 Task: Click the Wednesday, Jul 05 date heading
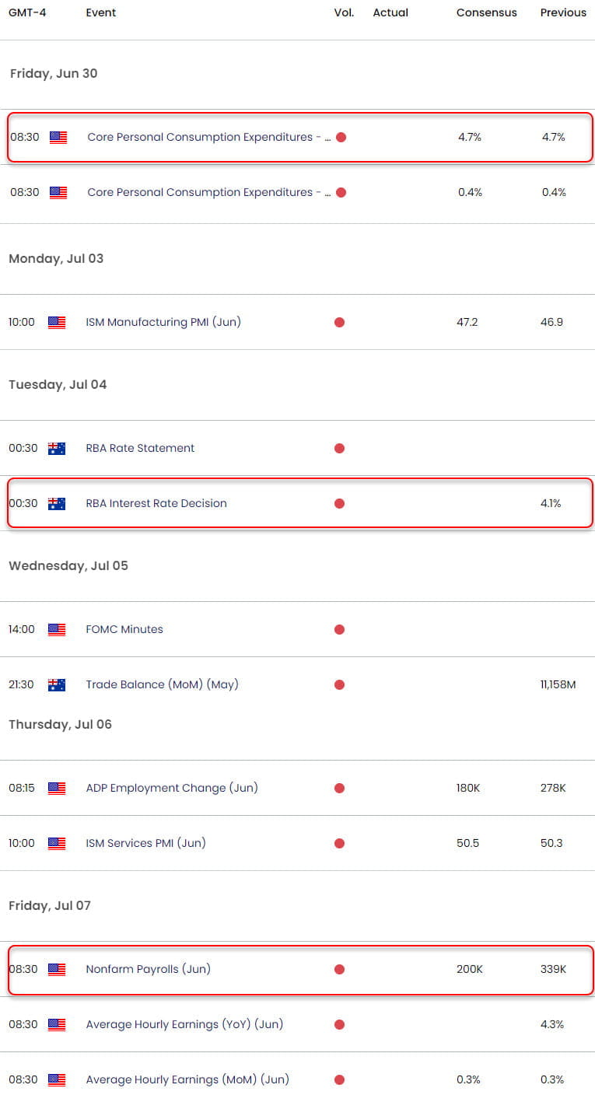pyautogui.click(x=68, y=566)
